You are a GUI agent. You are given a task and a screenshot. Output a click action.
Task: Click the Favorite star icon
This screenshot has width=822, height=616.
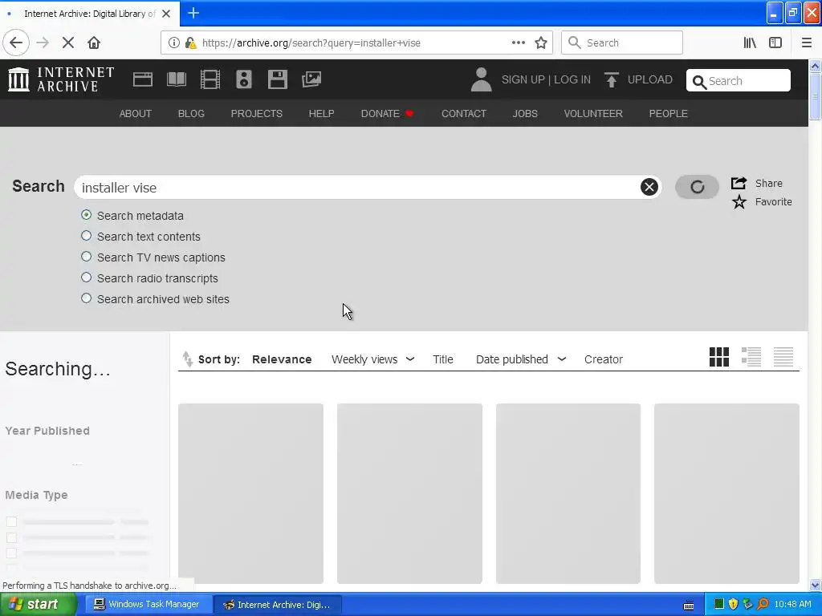click(739, 201)
